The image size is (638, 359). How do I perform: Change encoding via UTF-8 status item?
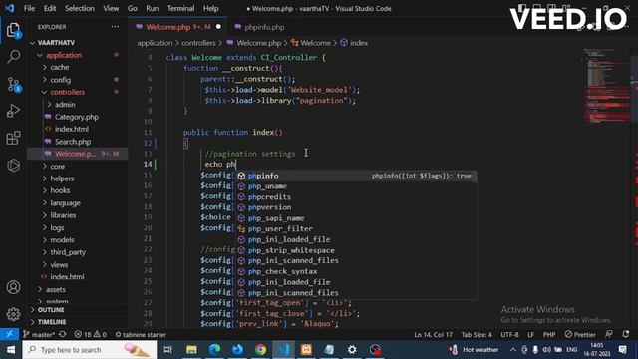pos(509,335)
